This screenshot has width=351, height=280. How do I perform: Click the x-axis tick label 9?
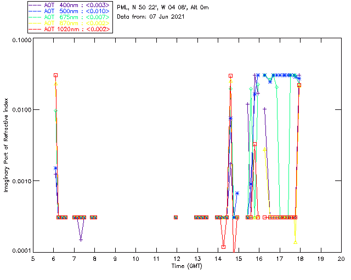click(x=115, y=259)
